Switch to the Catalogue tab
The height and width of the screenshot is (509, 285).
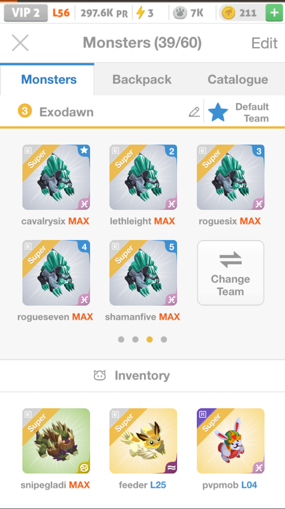pos(238,80)
